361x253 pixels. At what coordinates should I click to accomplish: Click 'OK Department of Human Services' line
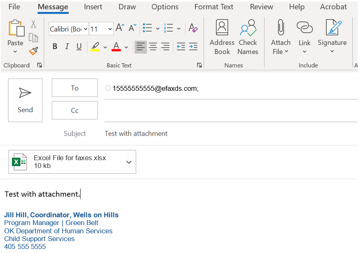(x=58, y=231)
